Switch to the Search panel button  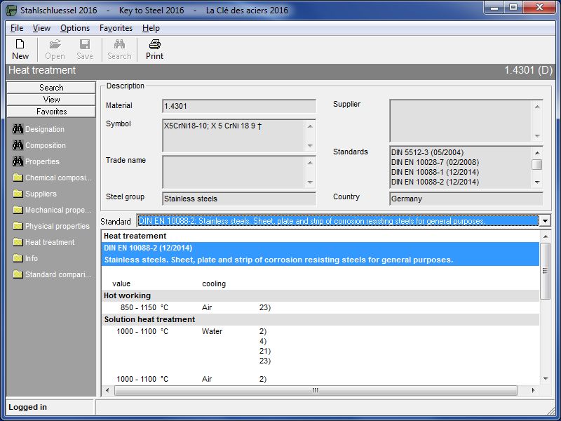[51, 88]
